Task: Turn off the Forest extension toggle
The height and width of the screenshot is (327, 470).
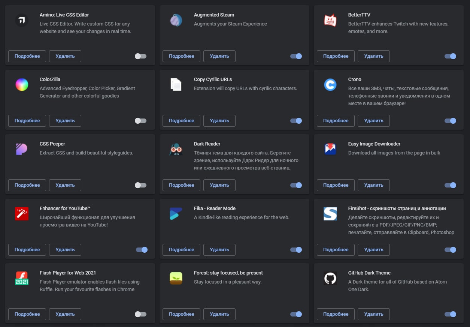Action: [296, 314]
